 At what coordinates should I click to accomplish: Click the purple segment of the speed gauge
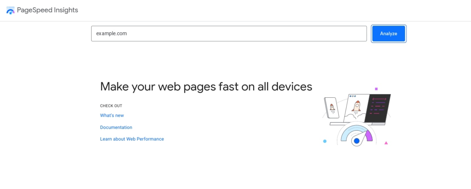click(369, 135)
